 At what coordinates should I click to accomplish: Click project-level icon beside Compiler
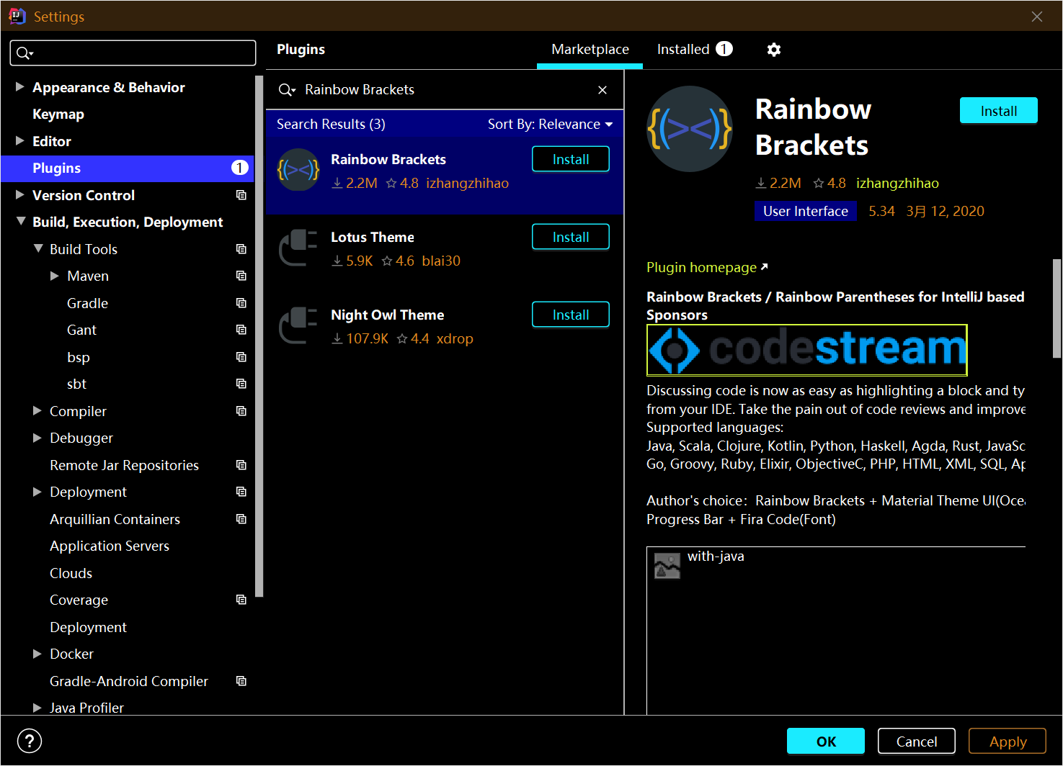[x=241, y=411]
